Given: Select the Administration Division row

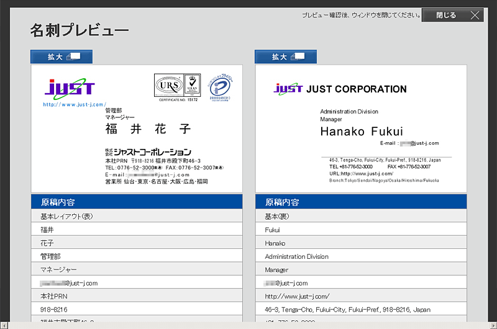Looking at the screenshot, I should [x=361, y=256].
